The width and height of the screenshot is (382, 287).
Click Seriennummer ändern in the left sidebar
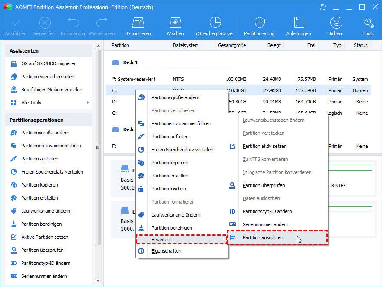point(44,276)
